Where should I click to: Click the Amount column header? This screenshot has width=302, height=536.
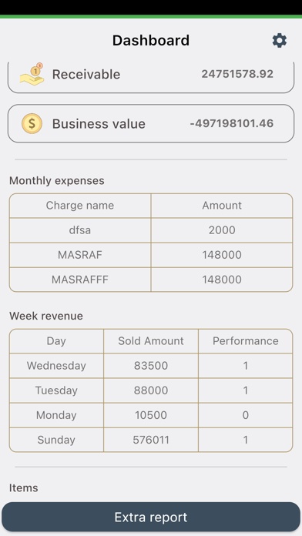coord(222,206)
